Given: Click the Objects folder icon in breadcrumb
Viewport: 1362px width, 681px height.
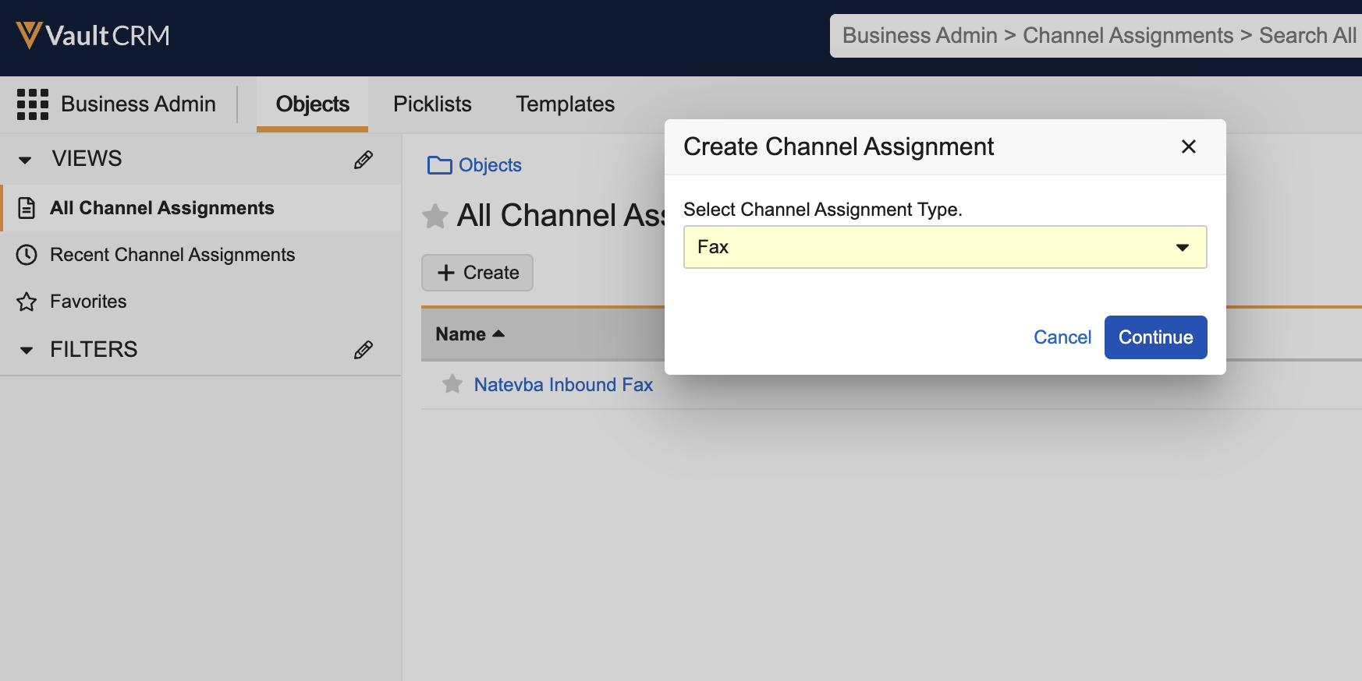Looking at the screenshot, I should 439,165.
